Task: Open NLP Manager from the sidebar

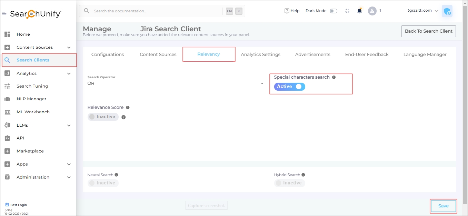Action: coord(31,99)
